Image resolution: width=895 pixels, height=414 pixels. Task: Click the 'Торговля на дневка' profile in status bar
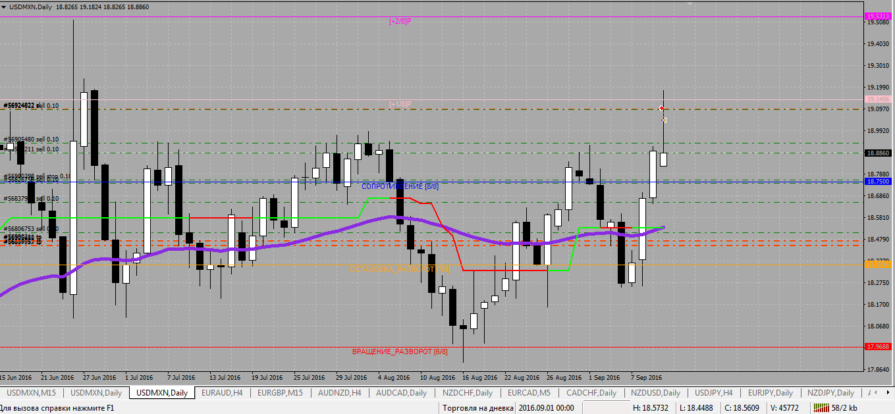[477, 408]
